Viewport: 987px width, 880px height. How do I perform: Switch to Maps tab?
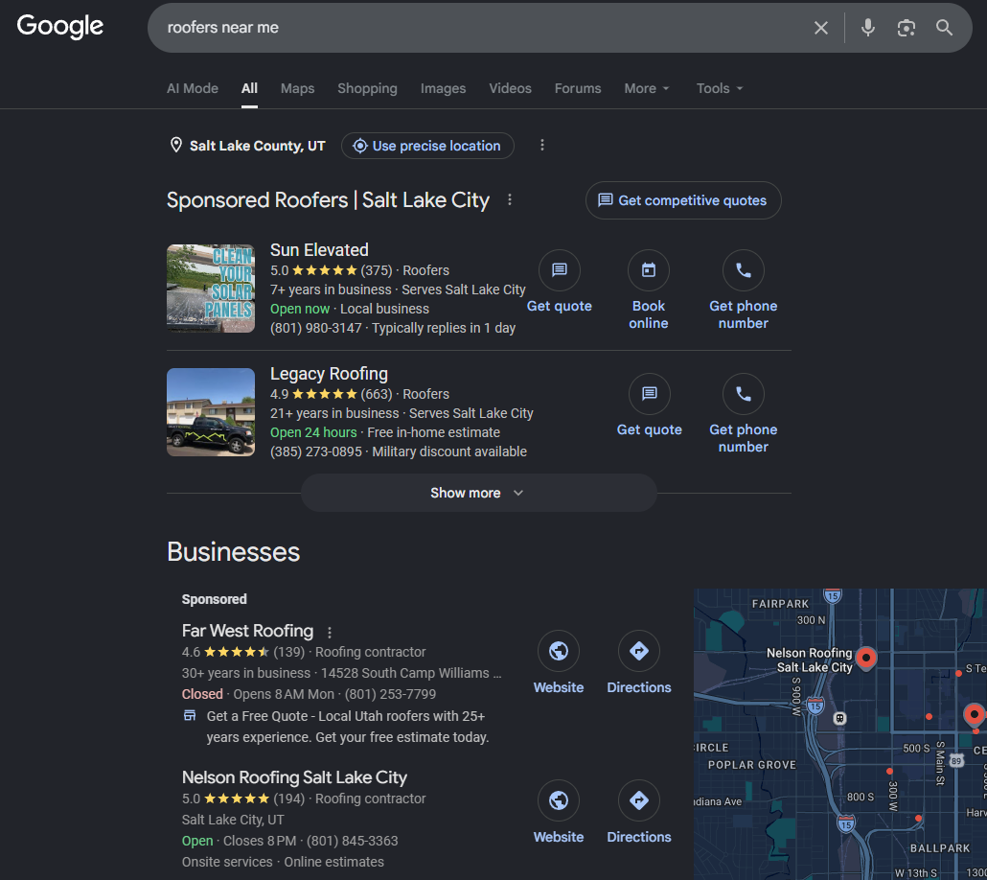click(298, 88)
